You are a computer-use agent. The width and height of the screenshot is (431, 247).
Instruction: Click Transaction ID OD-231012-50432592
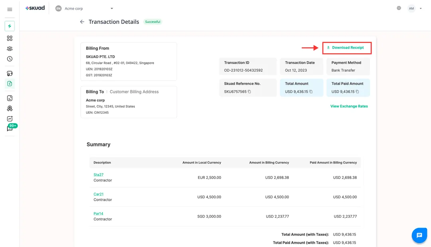coord(243,70)
